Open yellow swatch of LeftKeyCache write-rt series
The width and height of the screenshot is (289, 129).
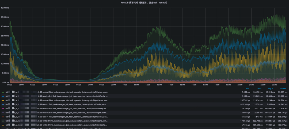(x=3, y=125)
